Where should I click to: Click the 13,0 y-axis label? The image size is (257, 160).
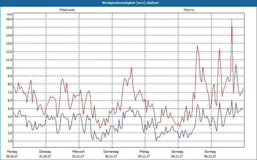pyautogui.click(x=10, y=44)
